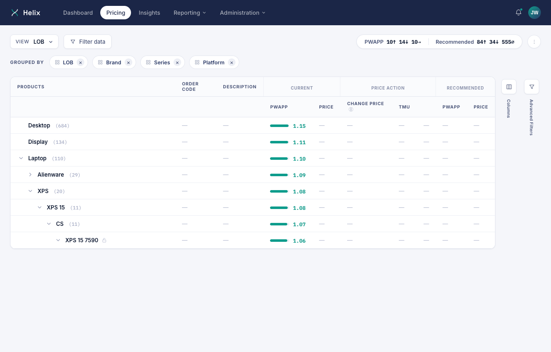Open the notifications bell
Viewport: 551px width, 352px height.
click(x=519, y=13)
